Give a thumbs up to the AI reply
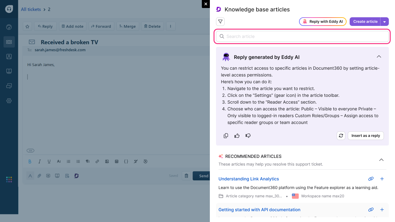Image resolution: width=395 pixels, height=222 pixels. point(237,136)
